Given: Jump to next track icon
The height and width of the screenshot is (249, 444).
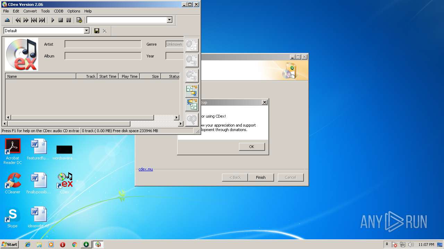Looking at the screenshot, I should pos(42,20).
